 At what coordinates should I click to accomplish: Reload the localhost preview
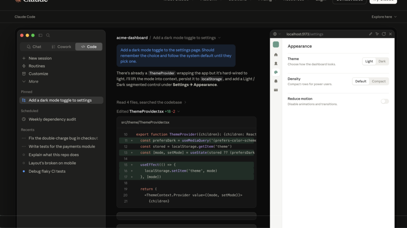[x=384, y=34]
